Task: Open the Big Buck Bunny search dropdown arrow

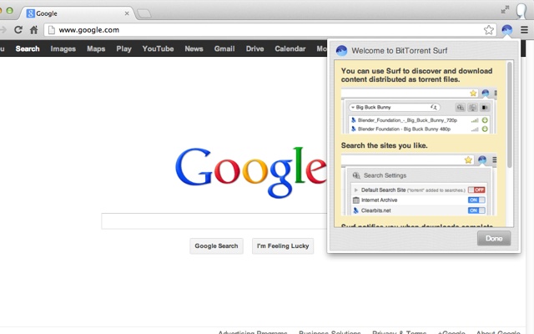Action: tap(353, 108)
